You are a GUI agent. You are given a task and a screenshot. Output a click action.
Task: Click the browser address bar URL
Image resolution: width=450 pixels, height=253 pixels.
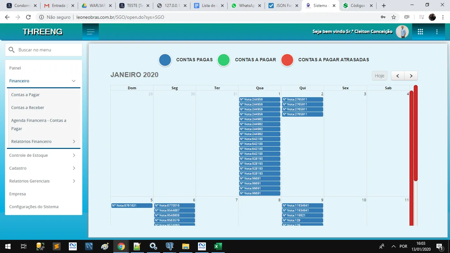point(120,17)
